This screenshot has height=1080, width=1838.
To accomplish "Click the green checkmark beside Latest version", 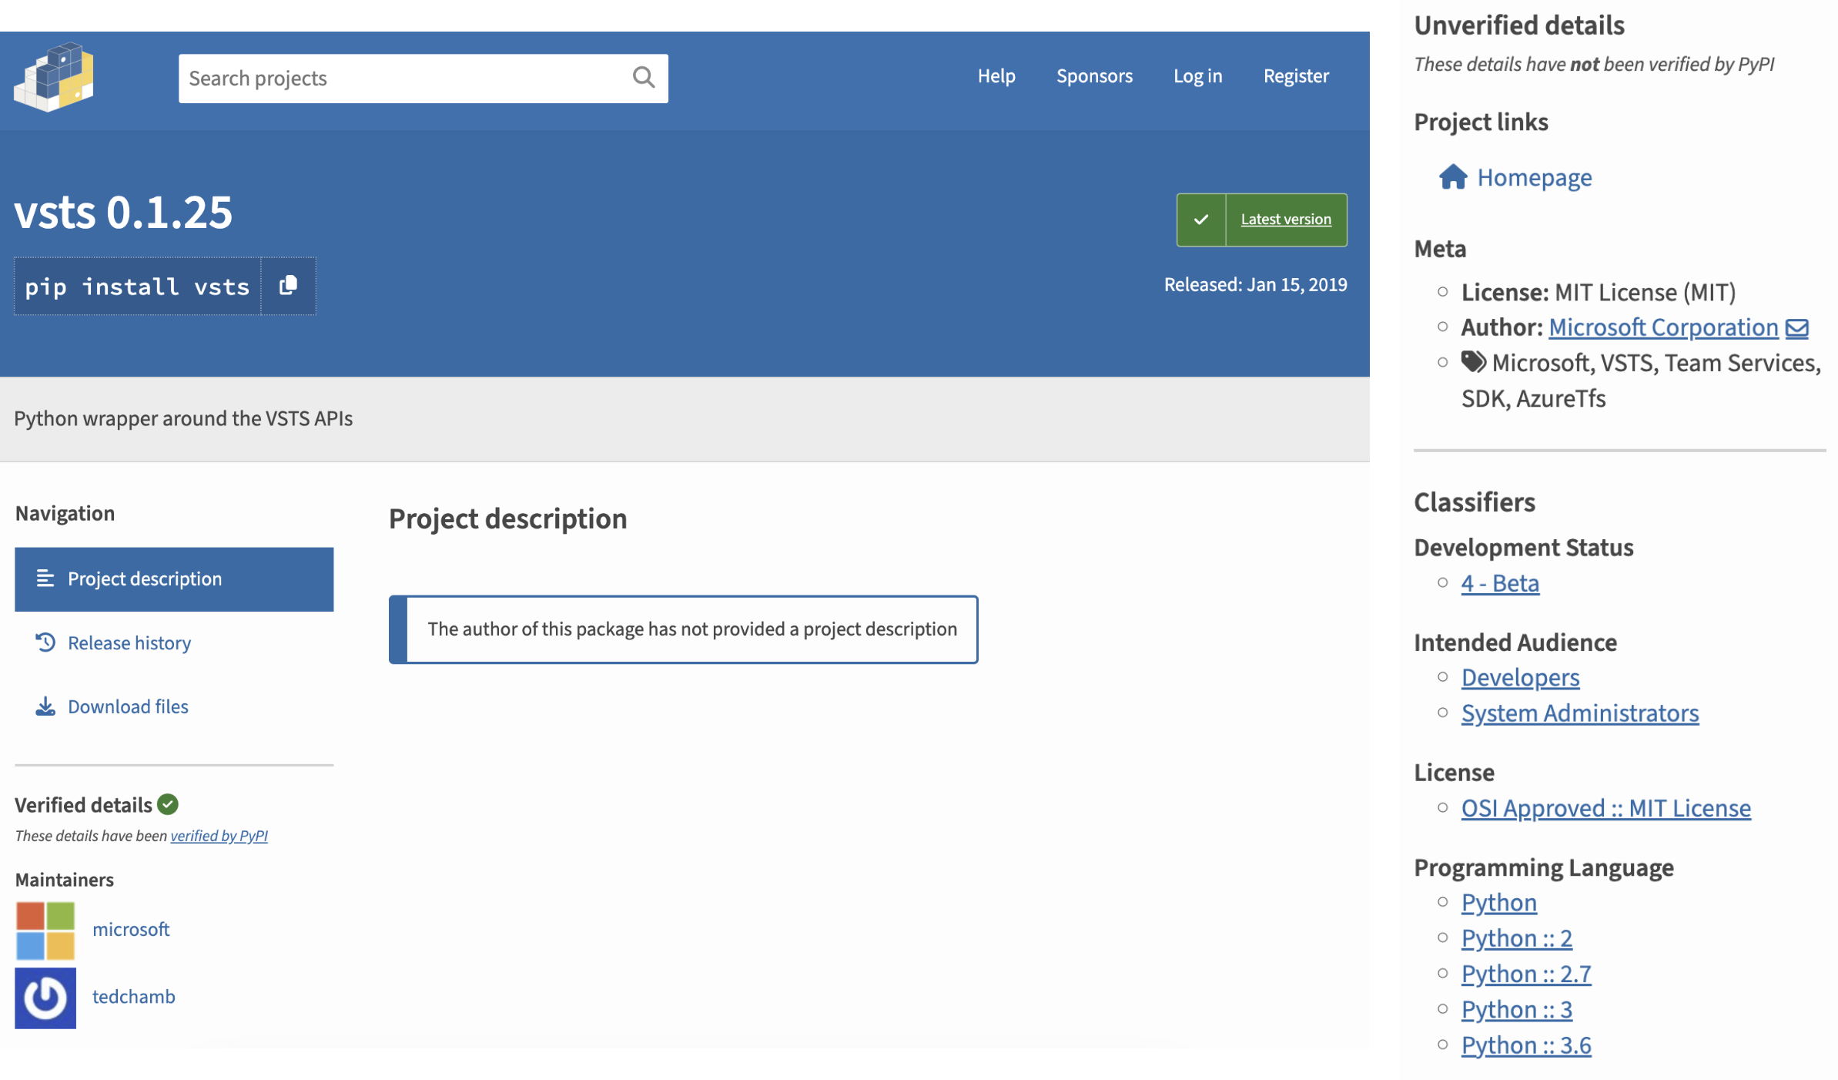I will (1200, 220).
